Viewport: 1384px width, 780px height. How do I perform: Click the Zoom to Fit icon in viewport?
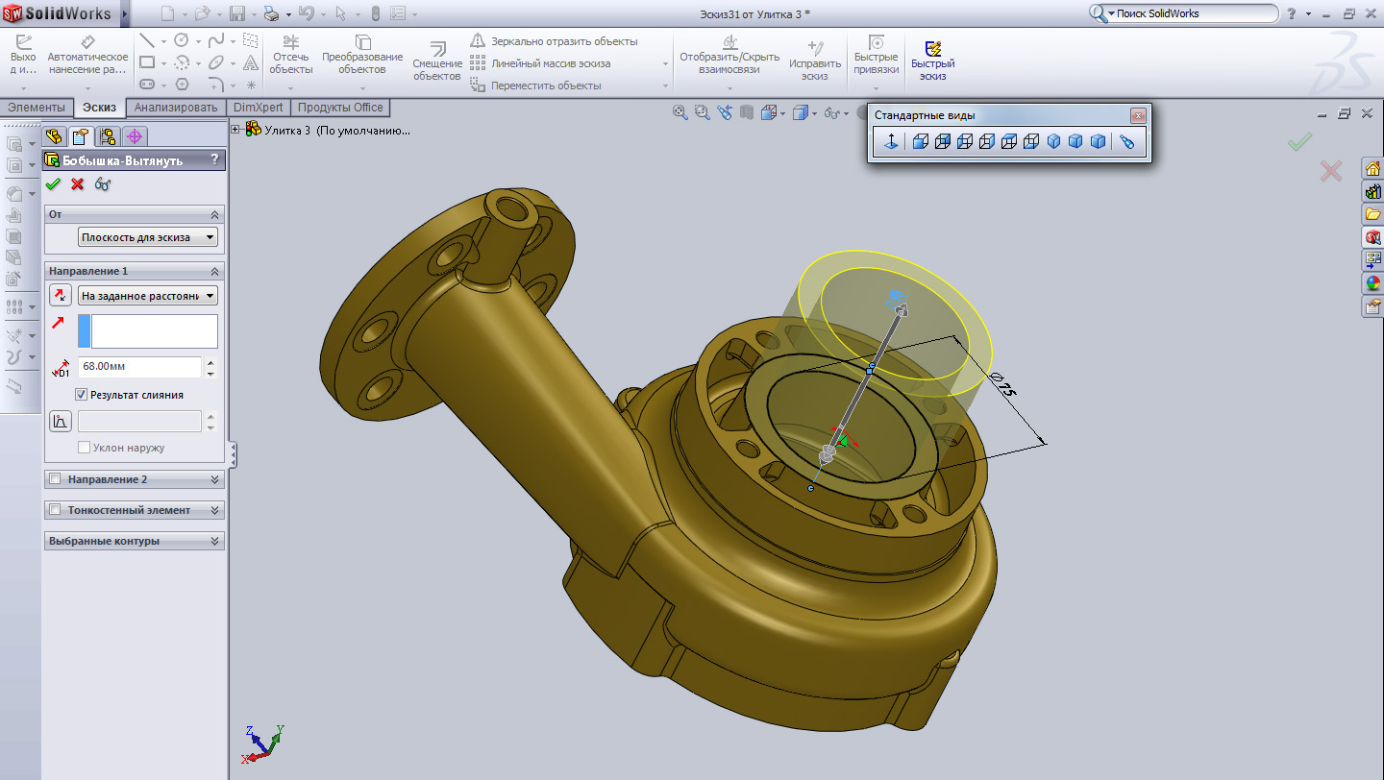[x=680, y=112]
